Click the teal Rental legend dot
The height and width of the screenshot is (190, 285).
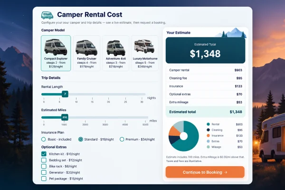209,124
